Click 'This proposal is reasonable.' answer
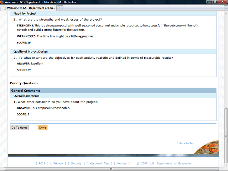Screen dimensions: 228x171 [x=51, y=108]
